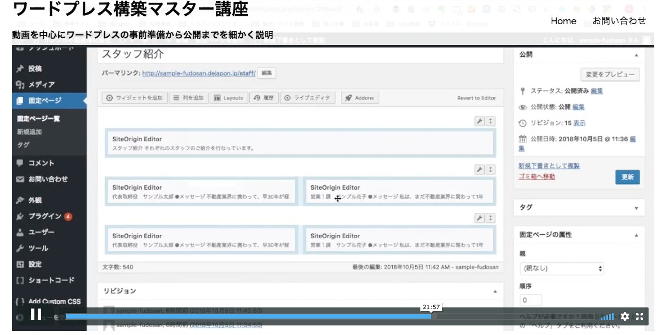Open the お問い合わせ link in the site header
This screenshot has width=661, height=335.
[x=619, y=21]
